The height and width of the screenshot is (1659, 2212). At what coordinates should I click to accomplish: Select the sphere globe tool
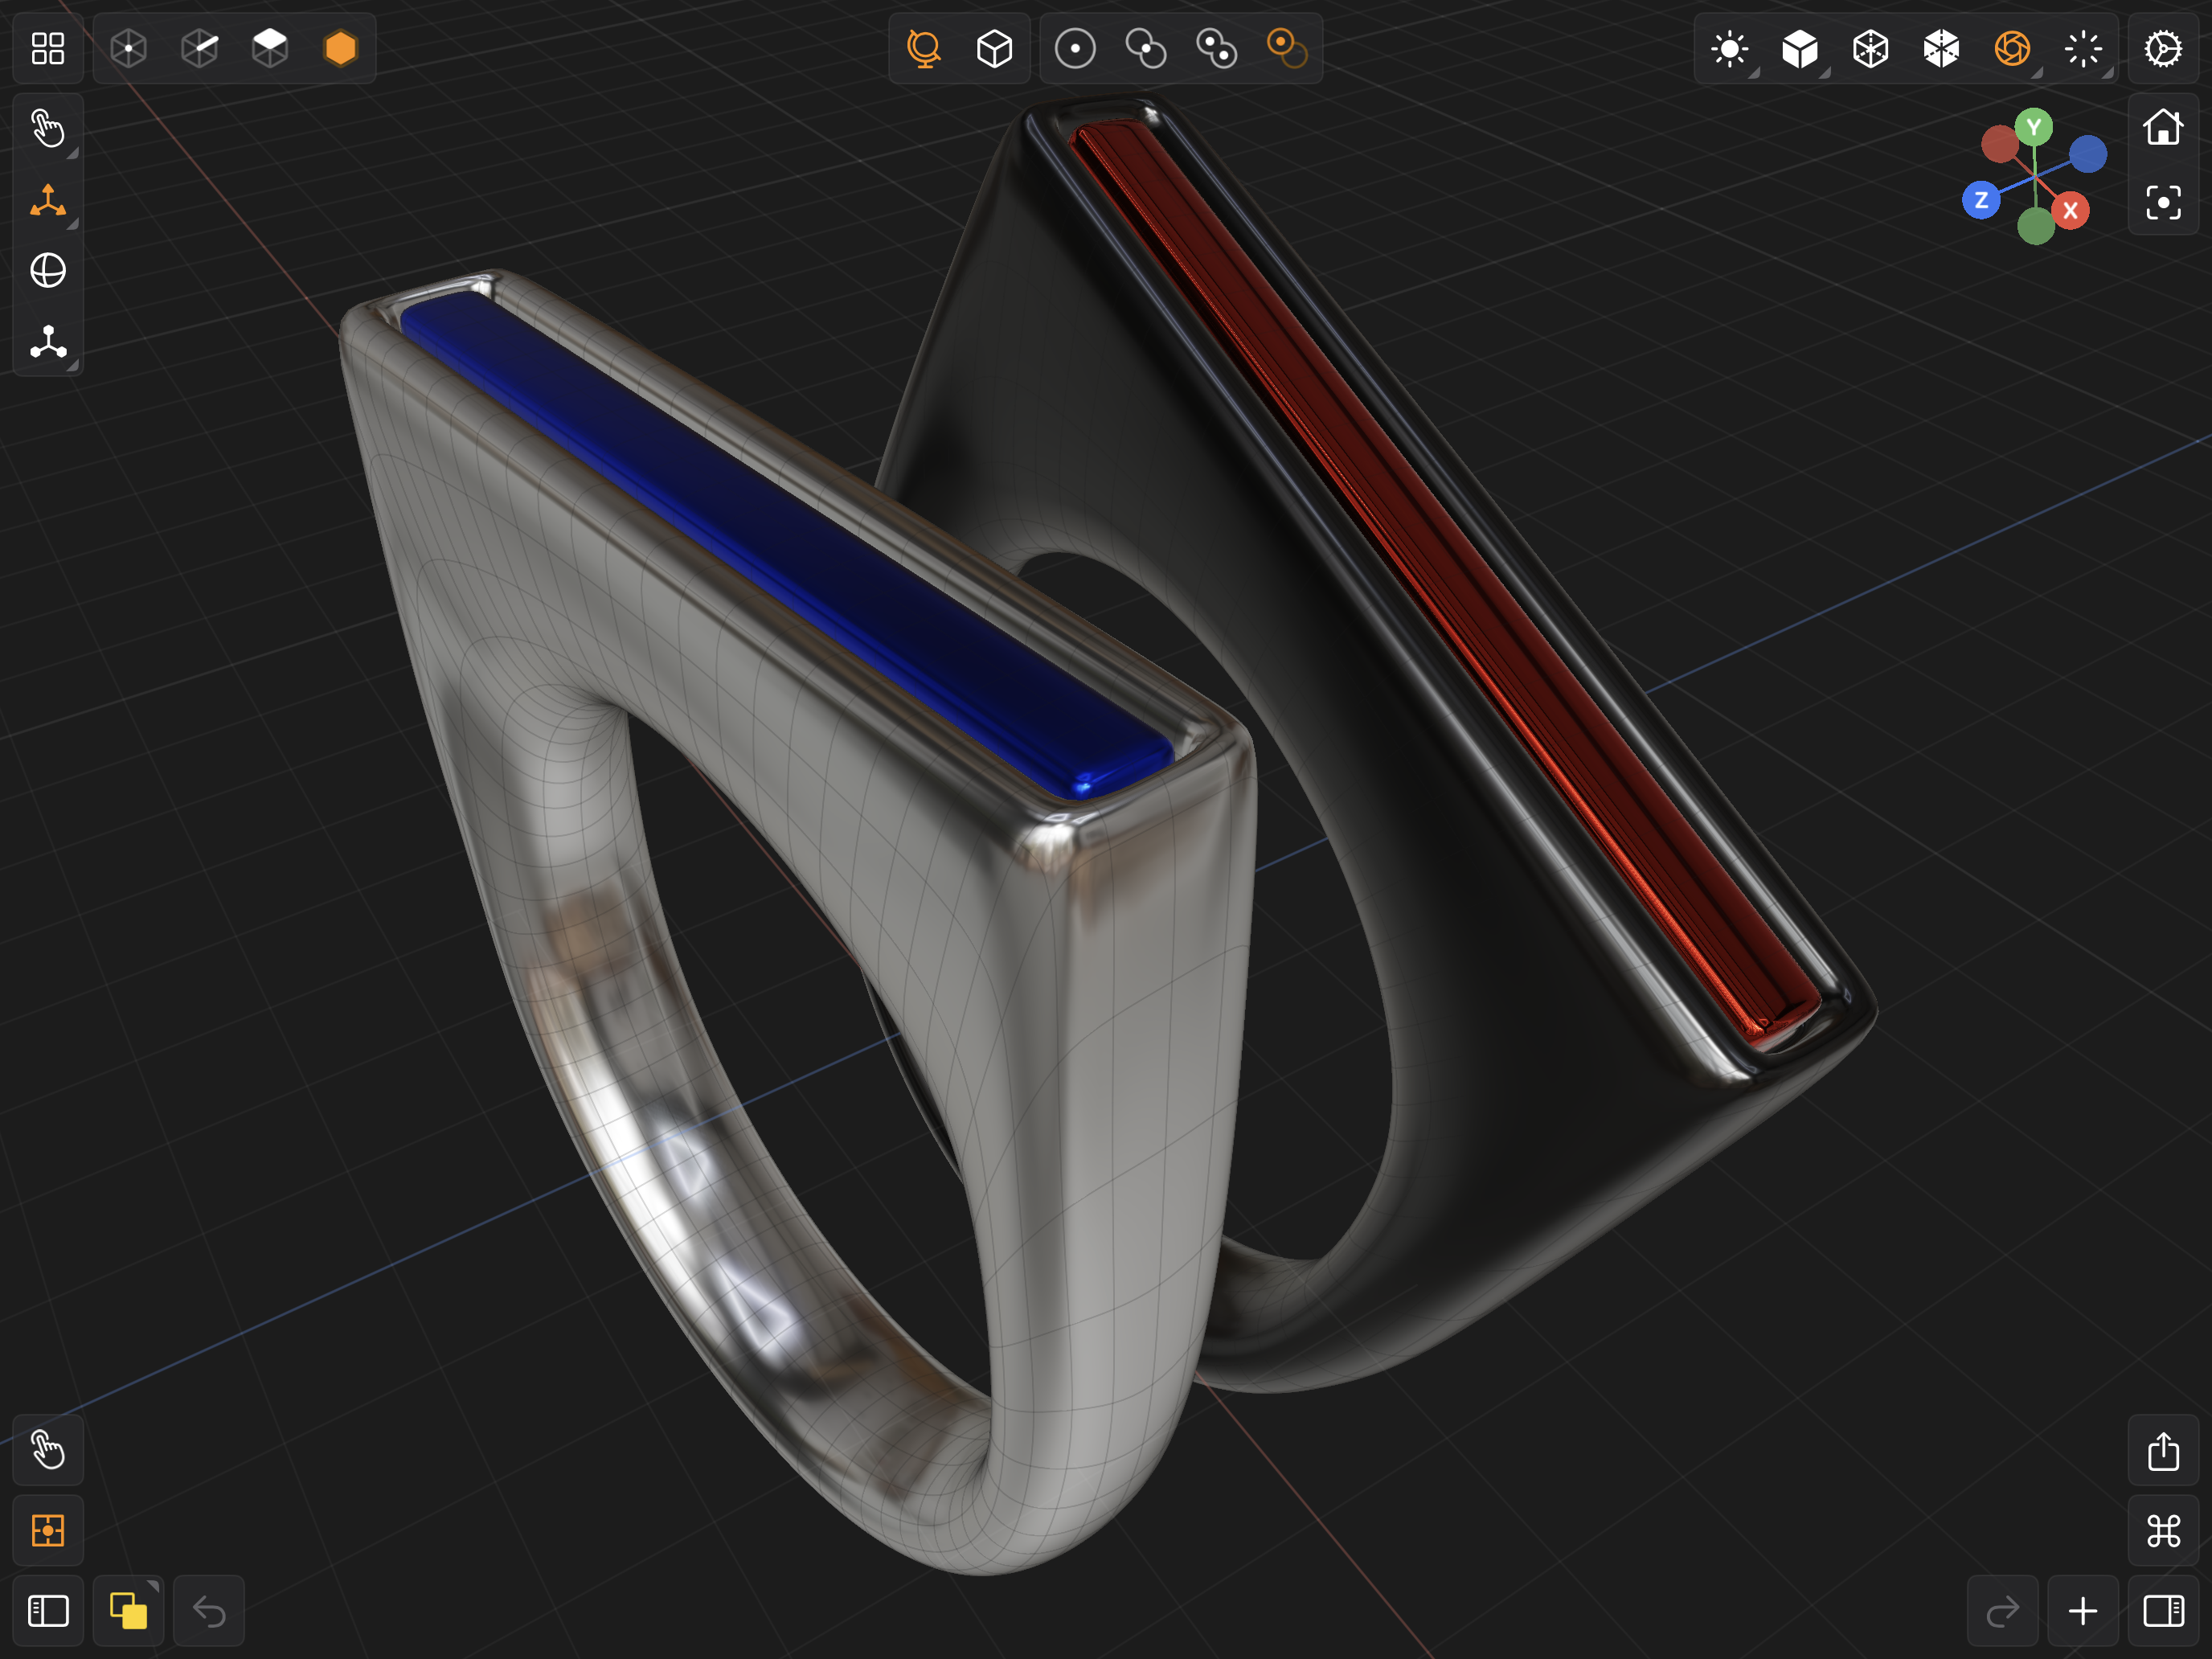pos(48,271)
